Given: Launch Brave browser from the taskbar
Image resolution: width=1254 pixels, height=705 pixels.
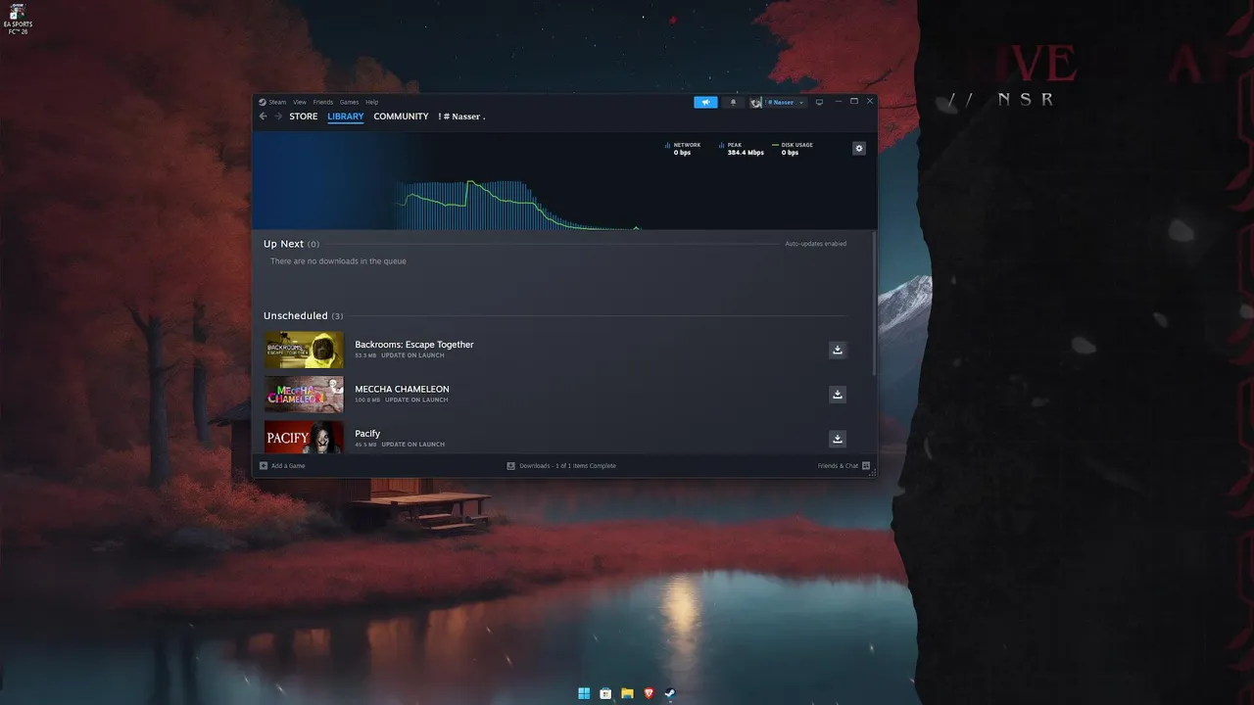Looking at the screenshot, I should pos(649,693).
